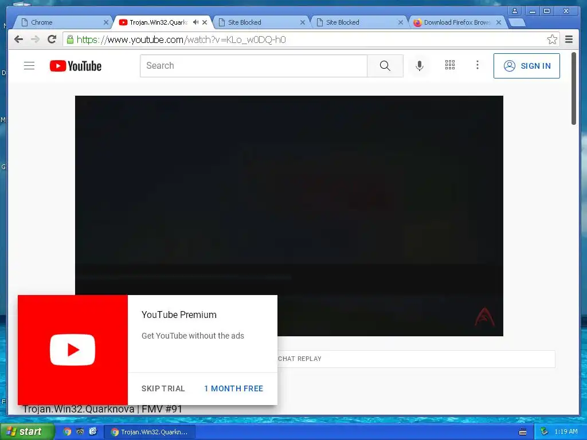
Task: Open the YouTube guide hamburger menu
Action: pyautogui.click(x=29, y=66)
